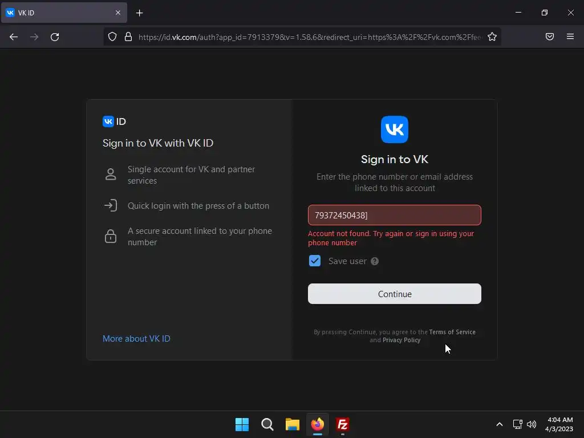Show hidden system tray icons
The width and height of the screenshot is (584, 438).
500,424
